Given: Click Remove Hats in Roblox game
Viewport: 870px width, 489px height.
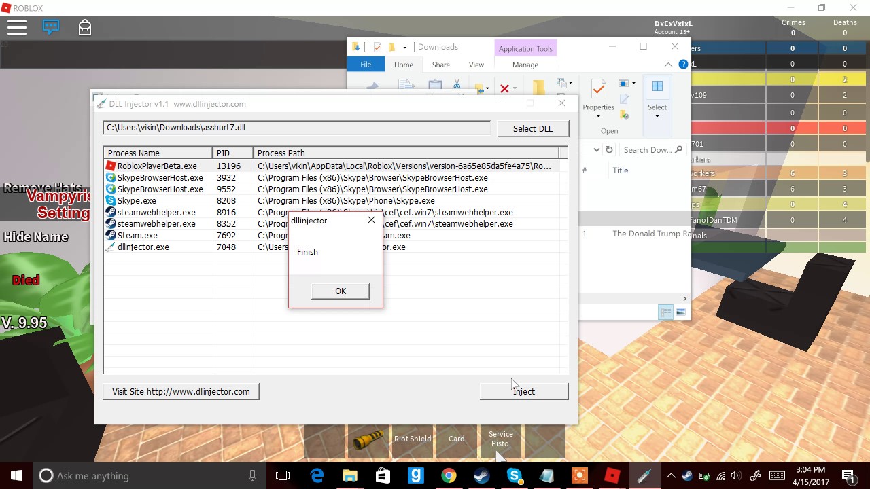Looking at the screenshot, I should 43,188.
